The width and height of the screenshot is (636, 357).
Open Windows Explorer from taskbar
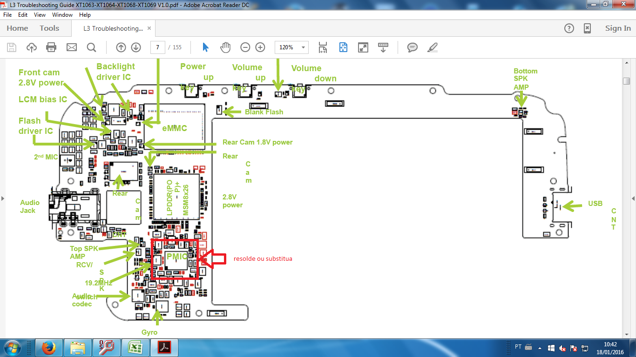coord(77,348)
